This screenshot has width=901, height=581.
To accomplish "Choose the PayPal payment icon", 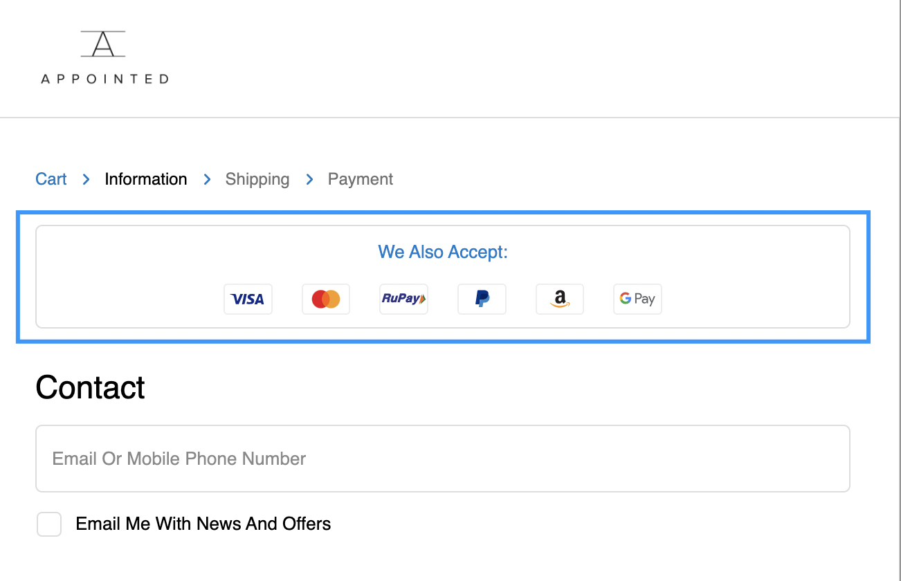I will [482, 299].
